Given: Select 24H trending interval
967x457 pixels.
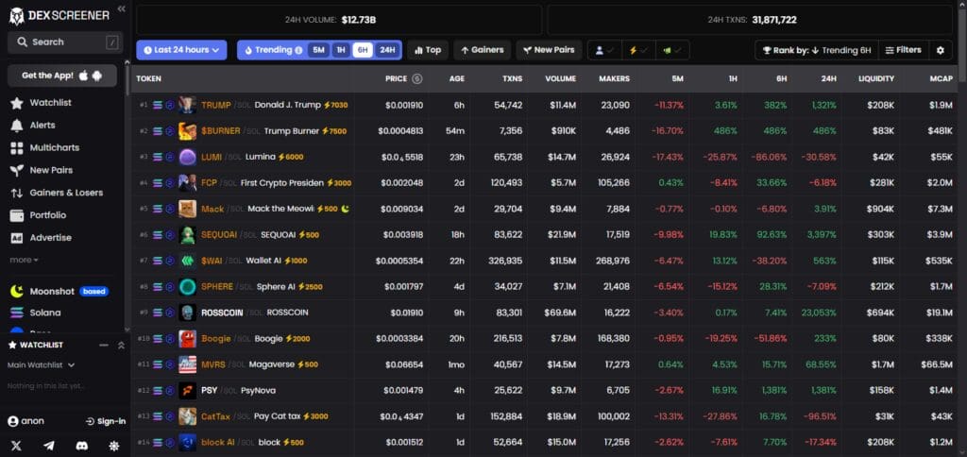Looking at the screenshot, I should coord(387,51).
